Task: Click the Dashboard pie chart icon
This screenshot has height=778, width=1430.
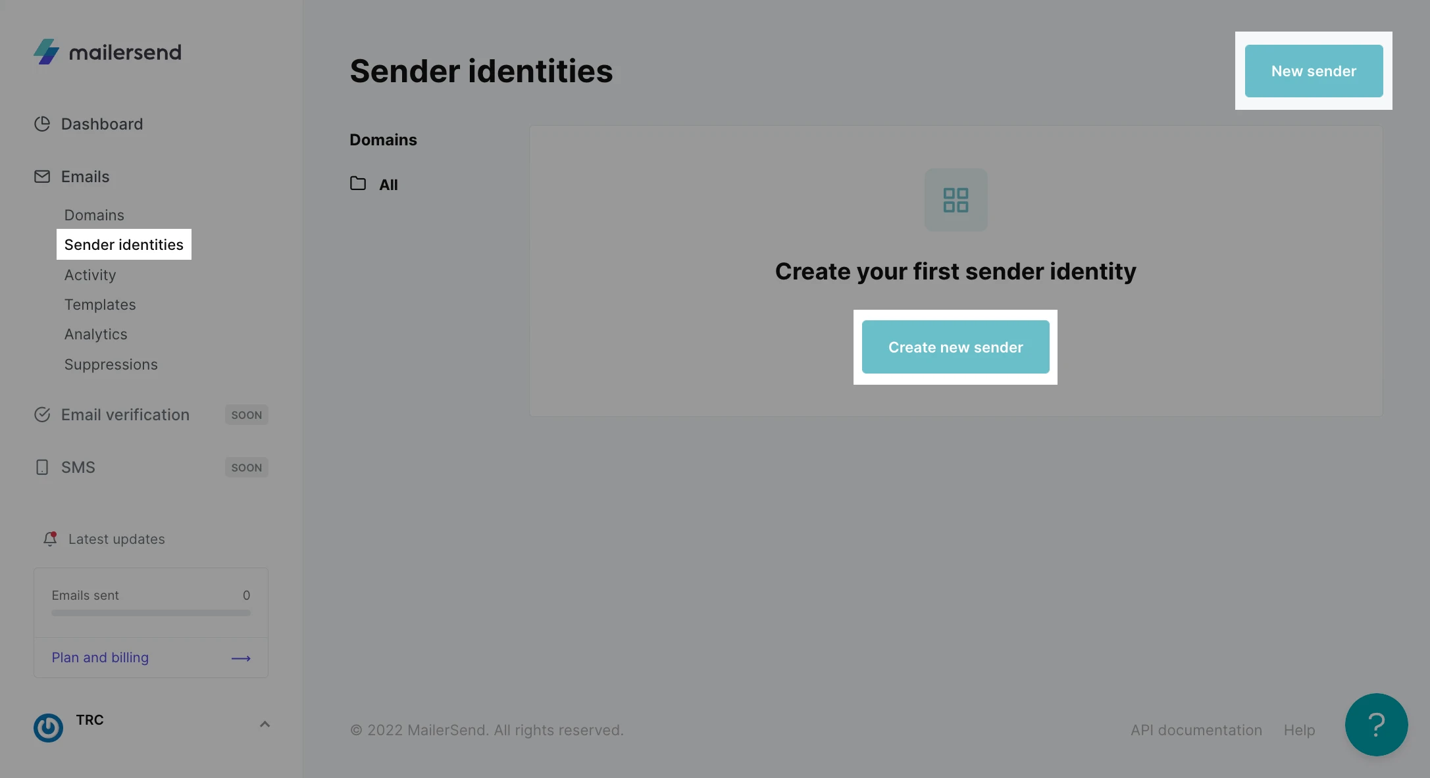Action: [42, 124]
